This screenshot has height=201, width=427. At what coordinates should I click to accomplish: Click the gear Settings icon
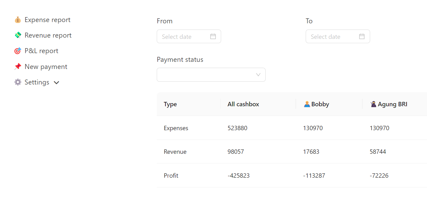18,82
